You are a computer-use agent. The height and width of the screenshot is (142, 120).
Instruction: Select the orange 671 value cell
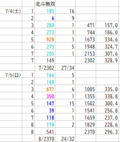coord(45,89)
